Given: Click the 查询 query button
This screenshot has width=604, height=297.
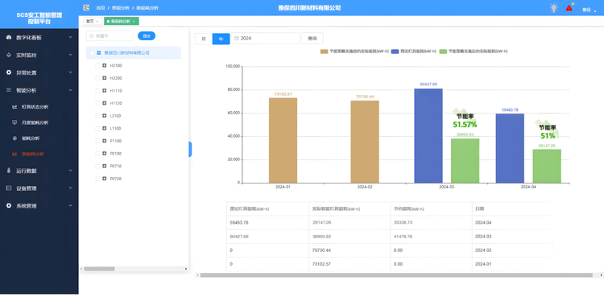Looking at the screenshot, I should [x=312, y=39].
